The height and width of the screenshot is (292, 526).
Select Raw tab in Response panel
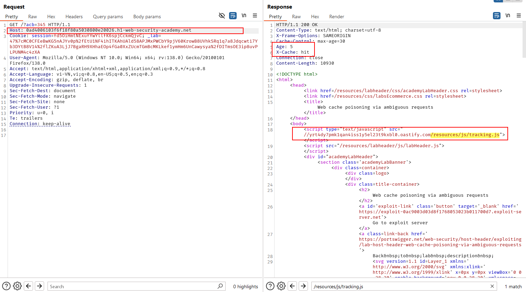point(296,17)
